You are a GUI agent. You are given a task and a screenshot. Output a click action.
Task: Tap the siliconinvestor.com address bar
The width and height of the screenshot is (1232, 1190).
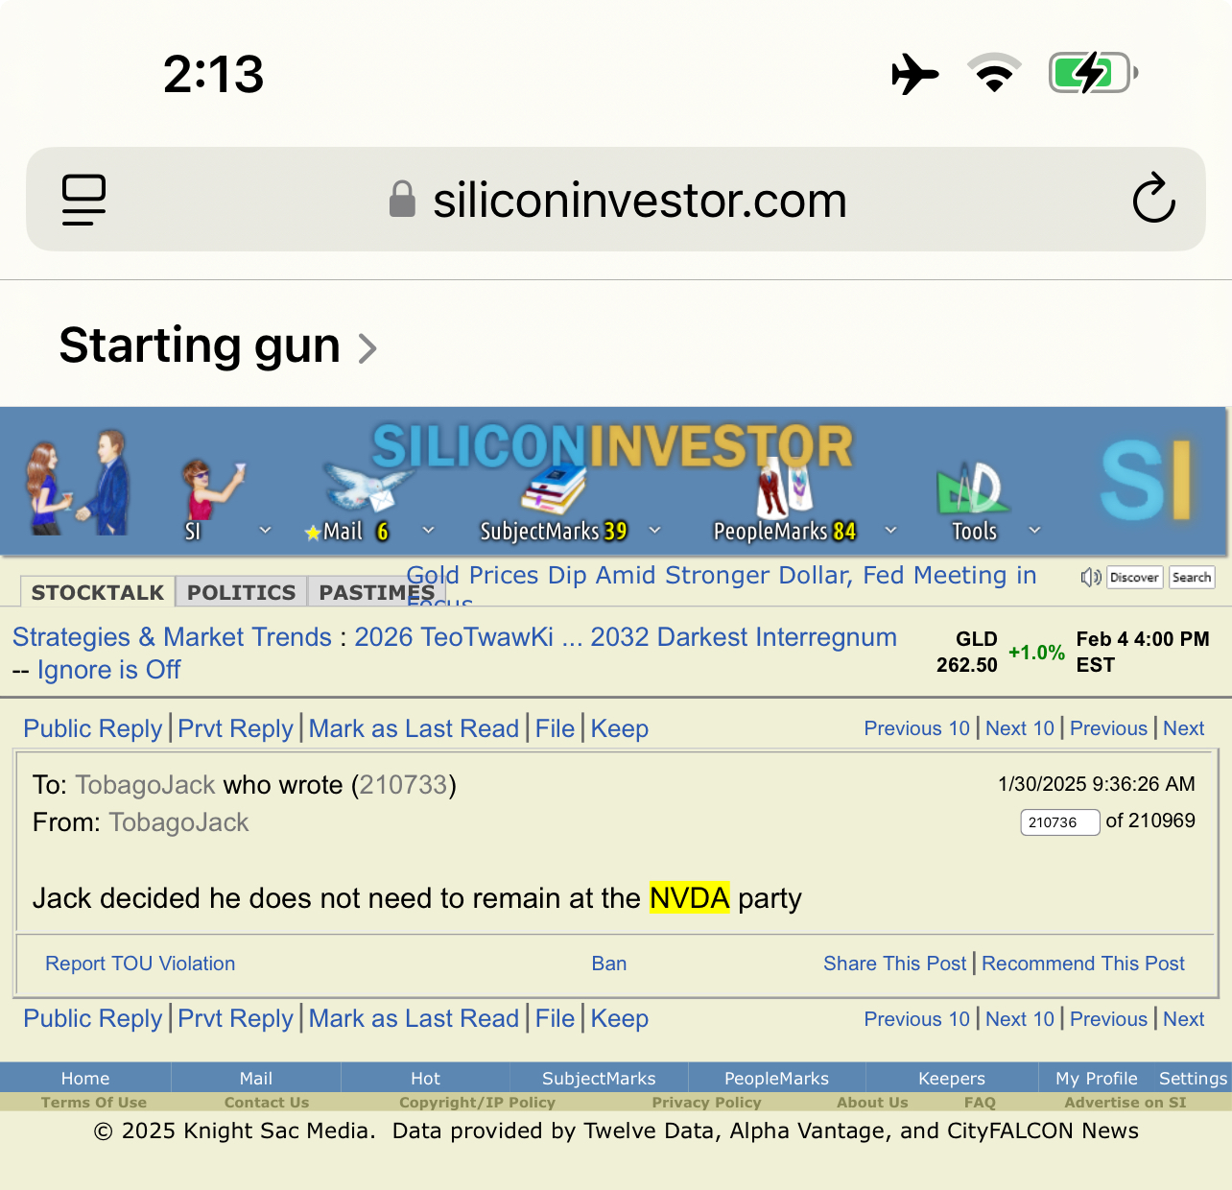[x=616, y=200]
